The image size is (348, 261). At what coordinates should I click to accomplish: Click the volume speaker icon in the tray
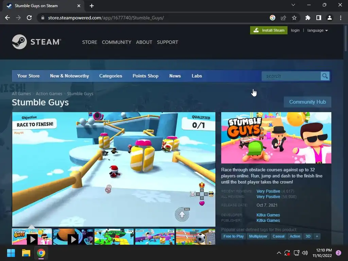click(305, 253)
